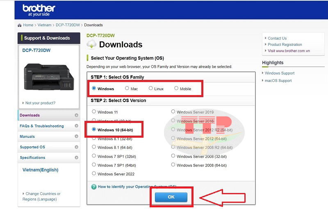Choose Windows Server 2022 option

pyautogui.click(x=94, y=173)
